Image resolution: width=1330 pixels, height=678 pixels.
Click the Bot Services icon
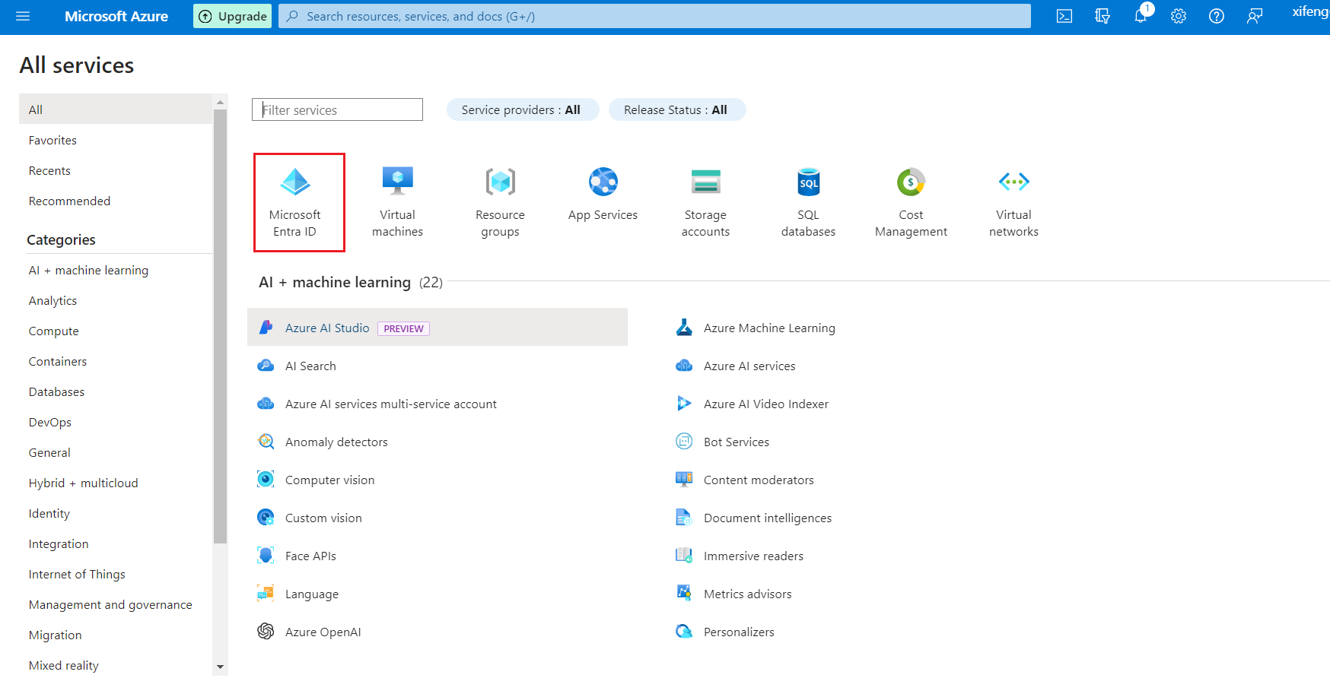coord(684,442)
